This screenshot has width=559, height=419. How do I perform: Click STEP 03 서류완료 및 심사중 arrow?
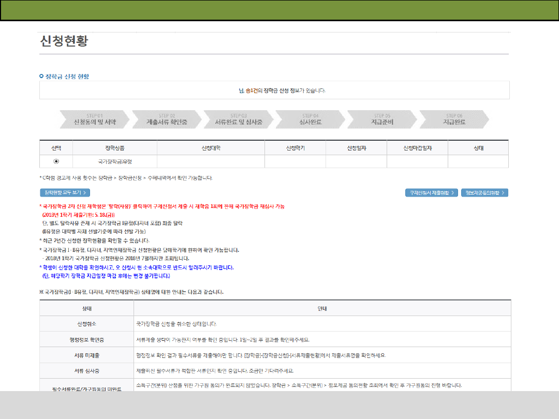click(238, 119)
